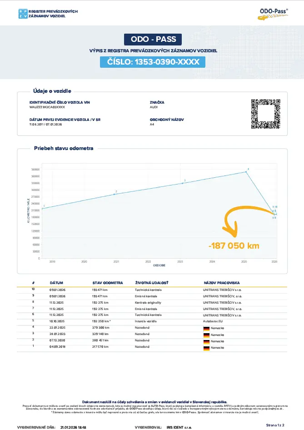Click the VIN value WAUZZZ8K2CA03XXXX
Screen dimensions: 304x430
point(47,108)
